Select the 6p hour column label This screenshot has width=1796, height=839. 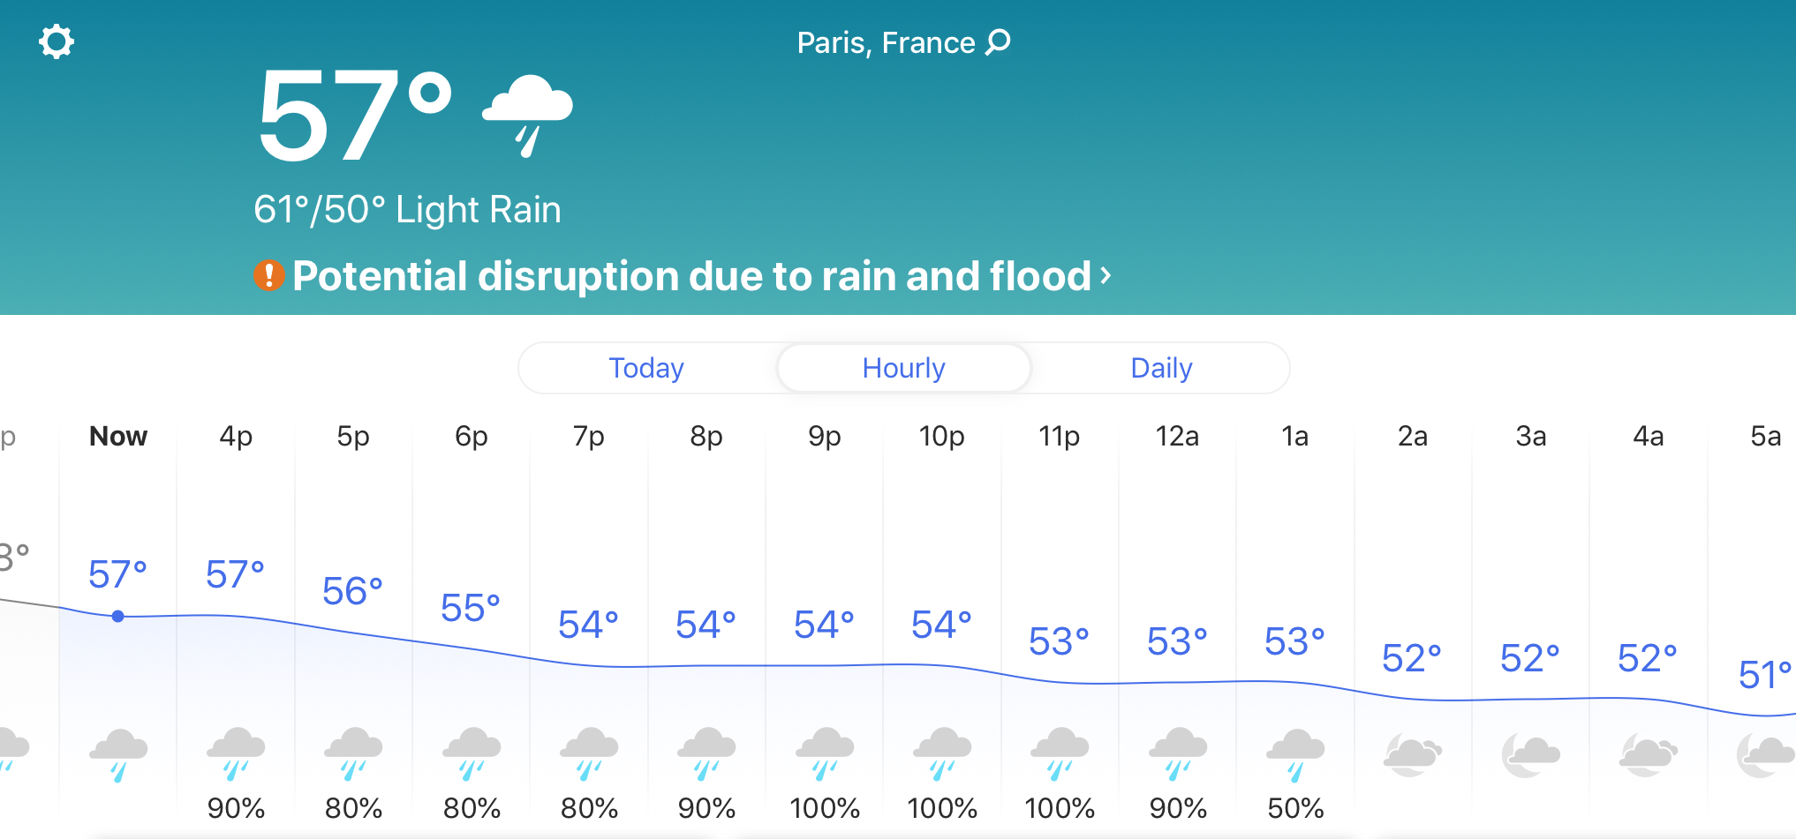(x=472, y=436)
